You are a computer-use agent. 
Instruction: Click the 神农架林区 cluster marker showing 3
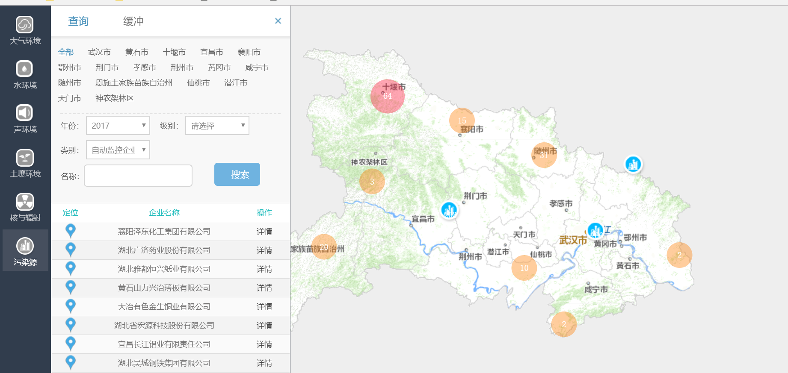372,182
